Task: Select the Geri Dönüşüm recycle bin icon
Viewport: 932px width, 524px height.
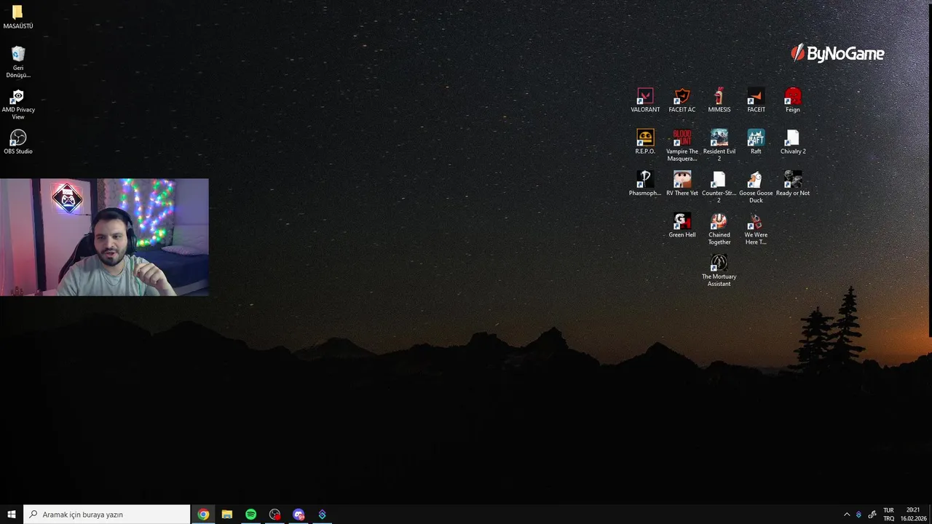Action: pos(18,62)
